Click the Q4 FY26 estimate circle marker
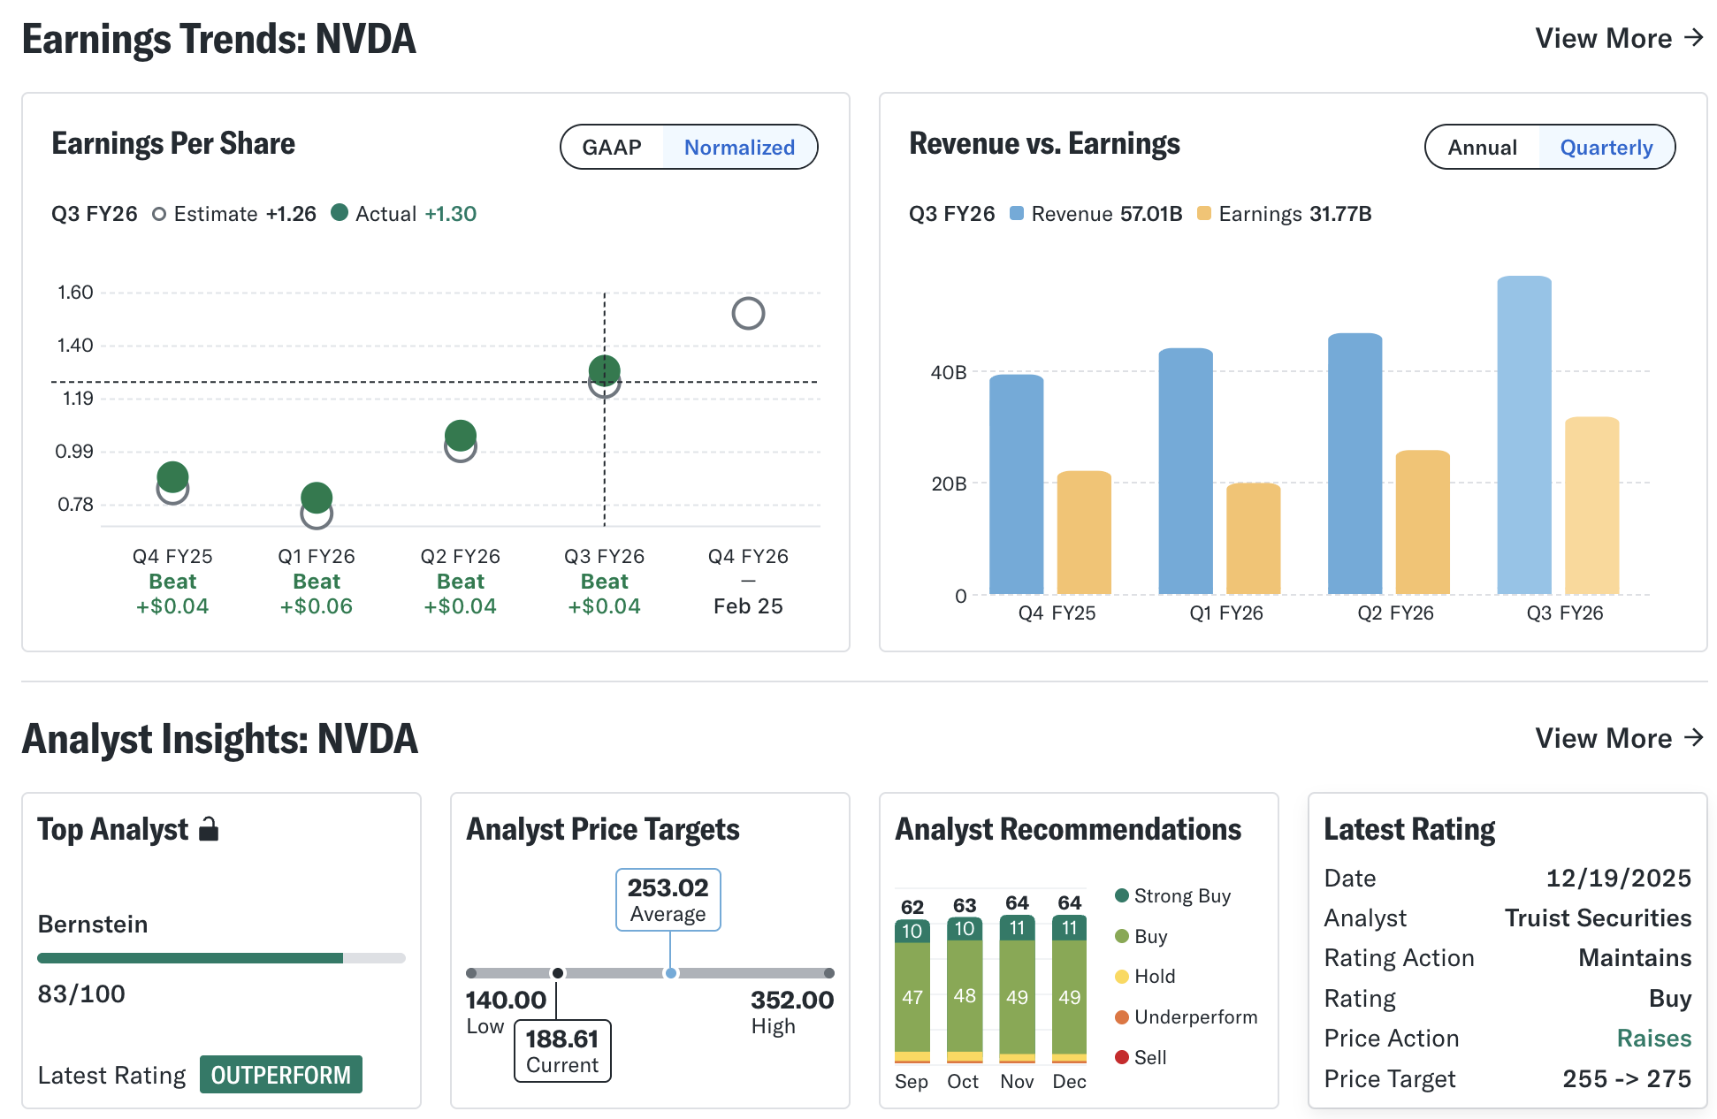Viewport: 1717px width, 1119px height. pos(748,313)
